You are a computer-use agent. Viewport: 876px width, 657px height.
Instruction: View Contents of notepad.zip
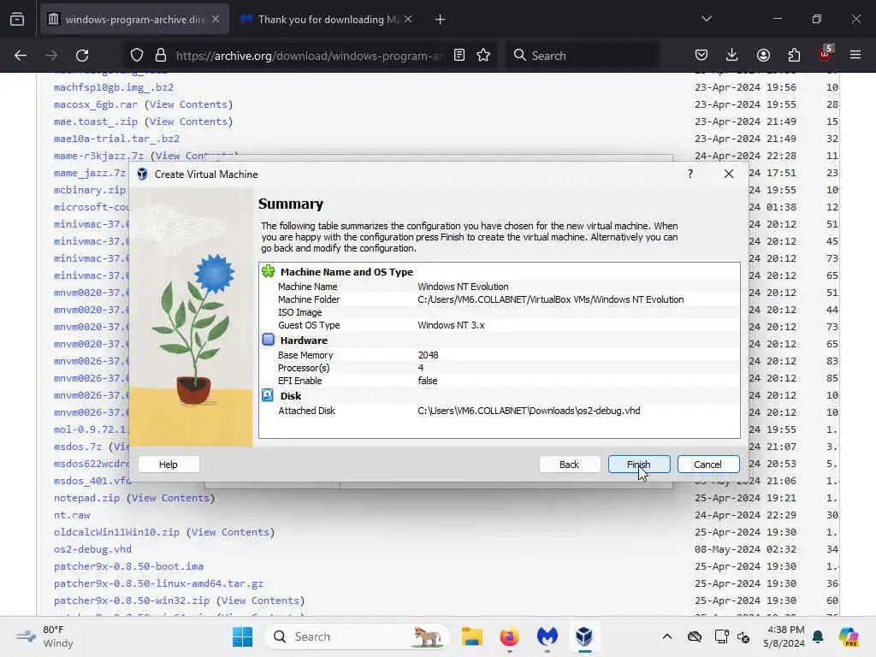[170, 498]
